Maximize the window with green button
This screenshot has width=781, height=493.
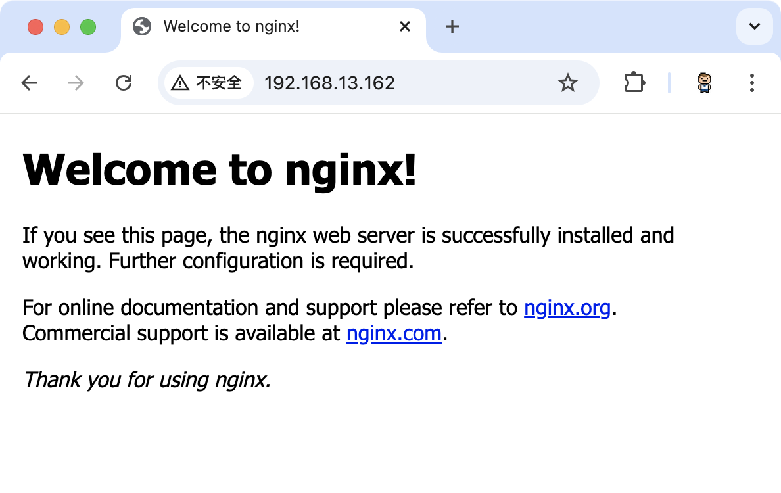88,27
